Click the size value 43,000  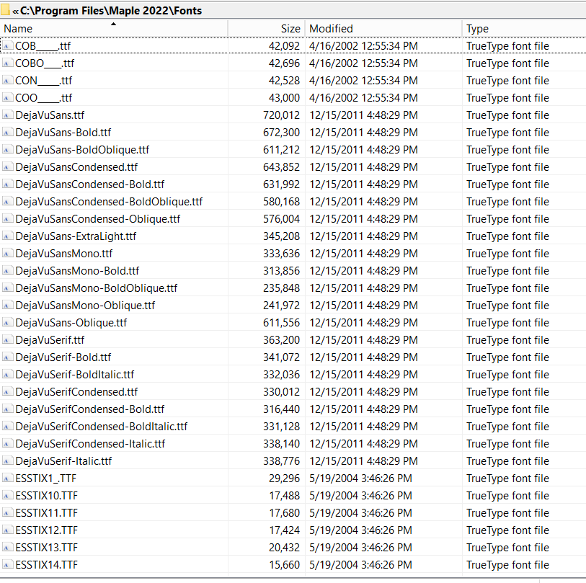pos(284,98)
